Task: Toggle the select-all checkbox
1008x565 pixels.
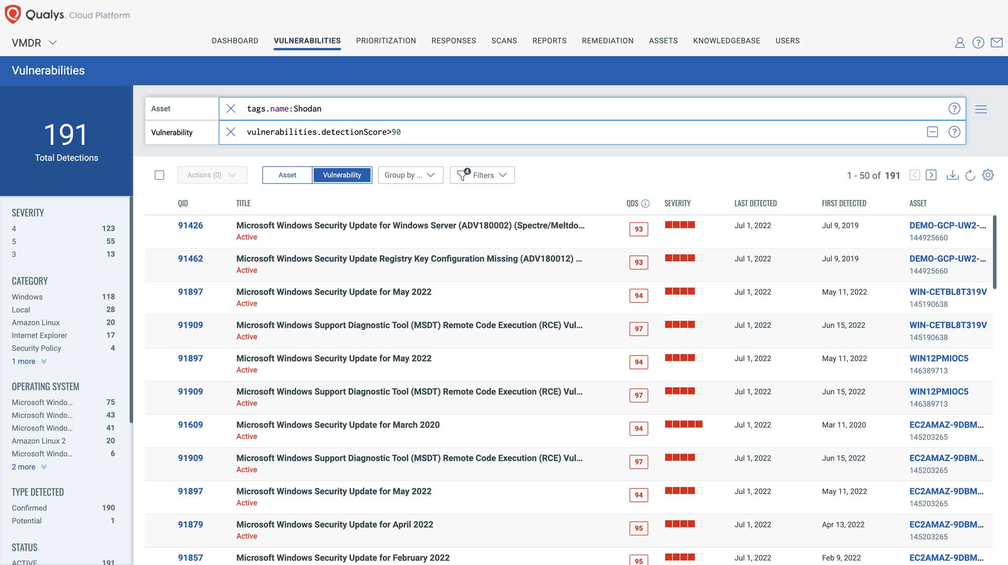Action: (159, 175)
